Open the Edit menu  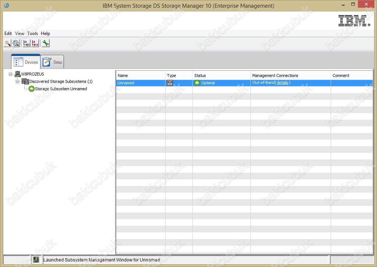(8, 34)
